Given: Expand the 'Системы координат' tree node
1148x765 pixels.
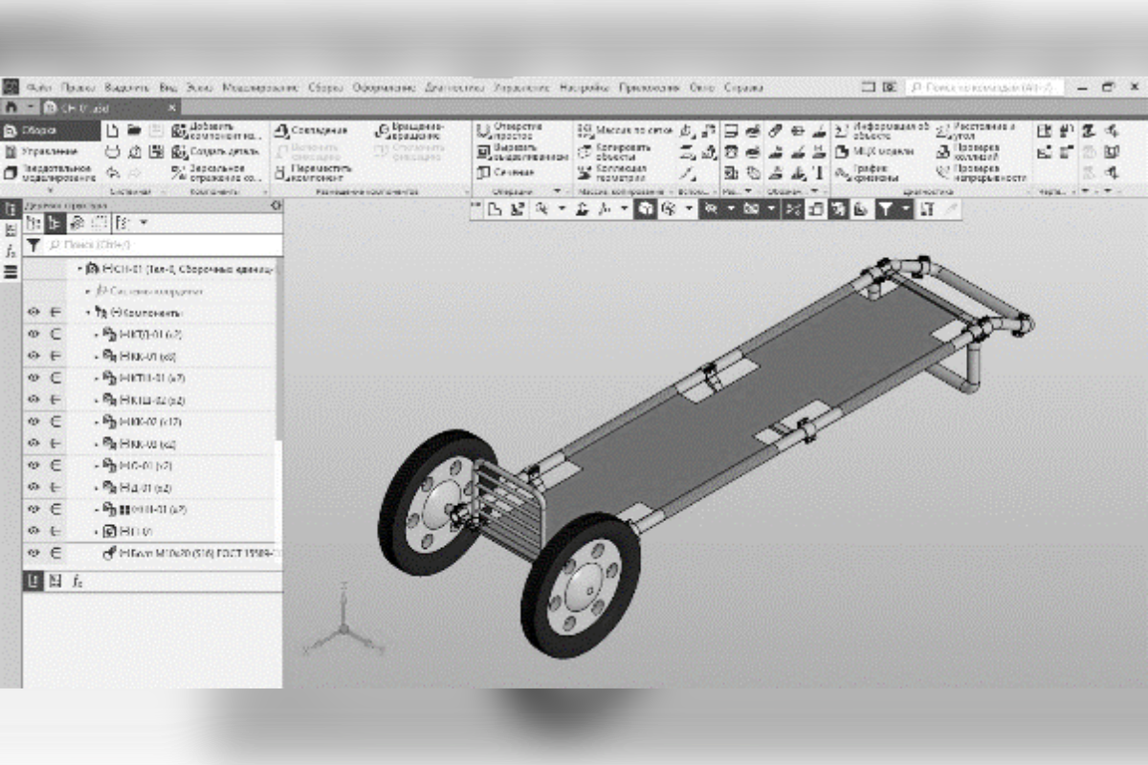Looking at the screenshot, I should pos(88,291).
